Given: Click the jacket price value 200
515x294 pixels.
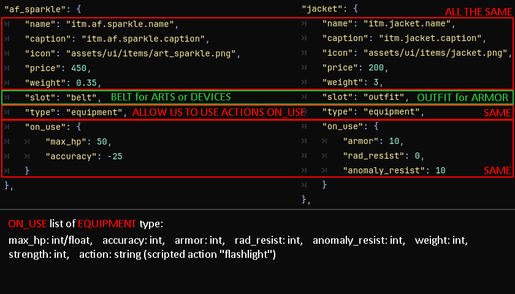Looking at the screenshot, I should click(x=377, y=68).
